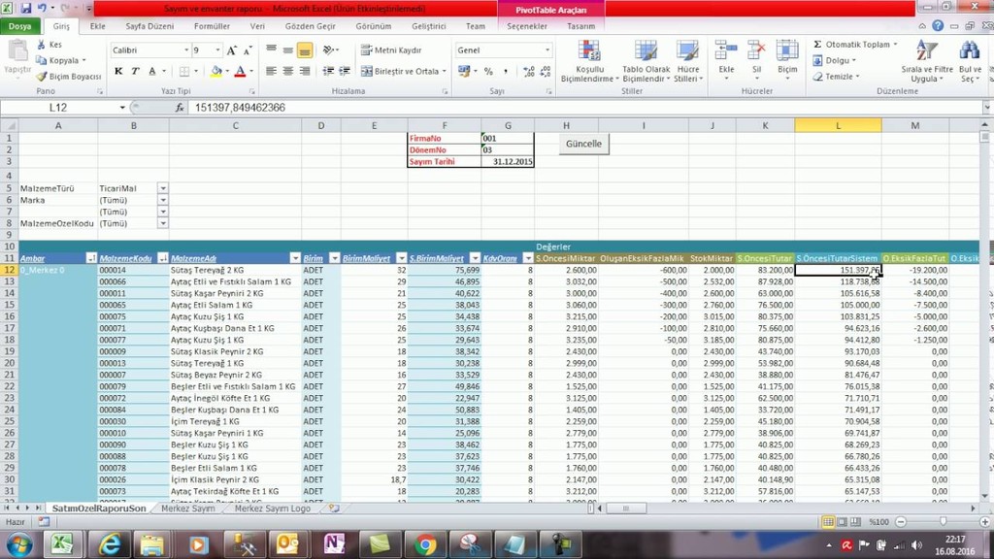Screen dimensions: 994x559
Task: Toggle Metni Kaydır wrap text
Action: [391, 50]
